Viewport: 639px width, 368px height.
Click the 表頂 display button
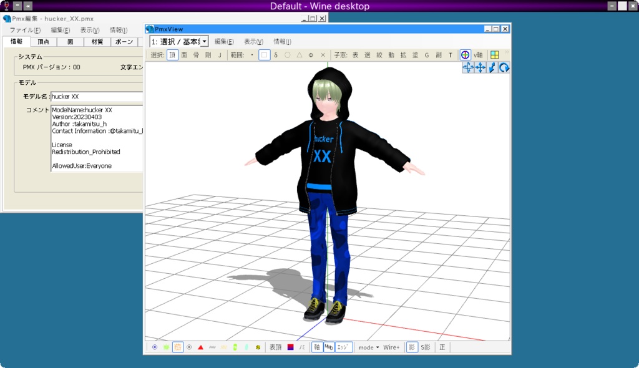pos(275,347)
